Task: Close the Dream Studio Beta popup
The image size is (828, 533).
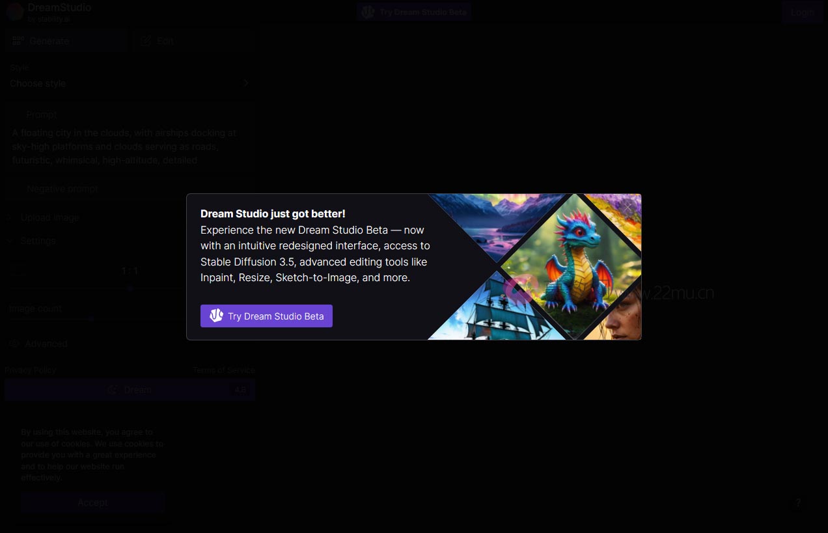Action: pyautogui.click(x=627, y=208)
